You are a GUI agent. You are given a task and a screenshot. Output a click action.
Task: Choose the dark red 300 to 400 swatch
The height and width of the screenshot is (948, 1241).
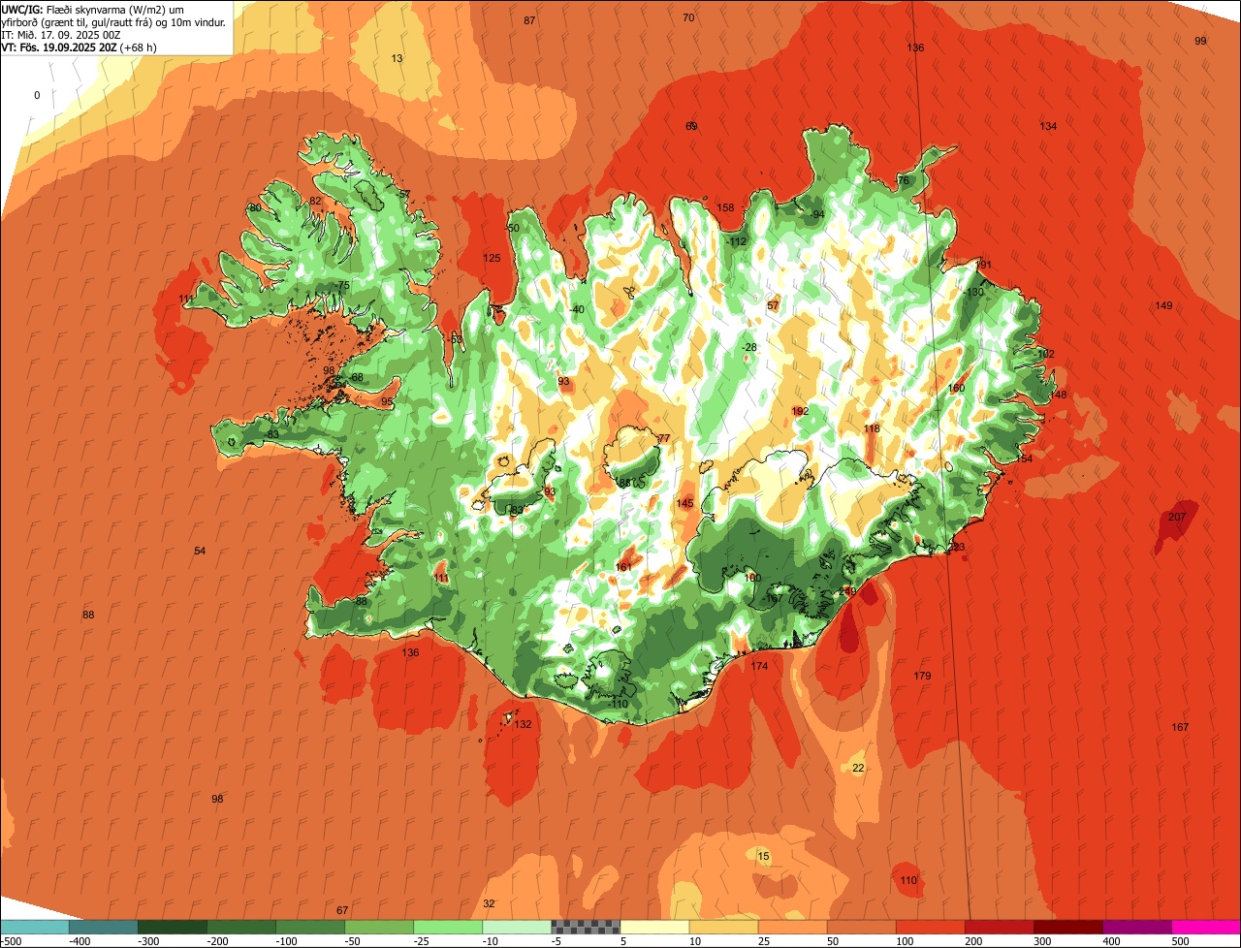tap(1067, 927)
